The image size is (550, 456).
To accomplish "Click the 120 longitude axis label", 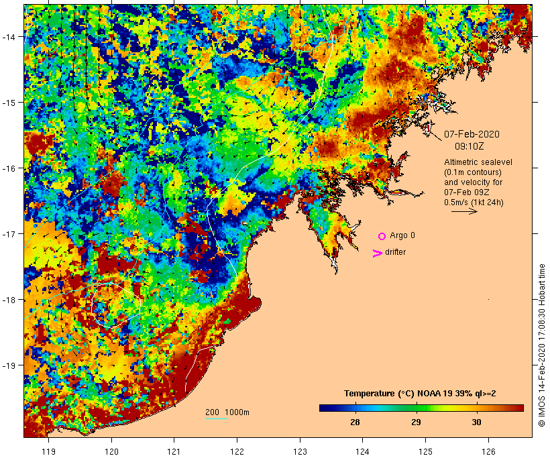I will pyautogui.click(x=111, y=451).
